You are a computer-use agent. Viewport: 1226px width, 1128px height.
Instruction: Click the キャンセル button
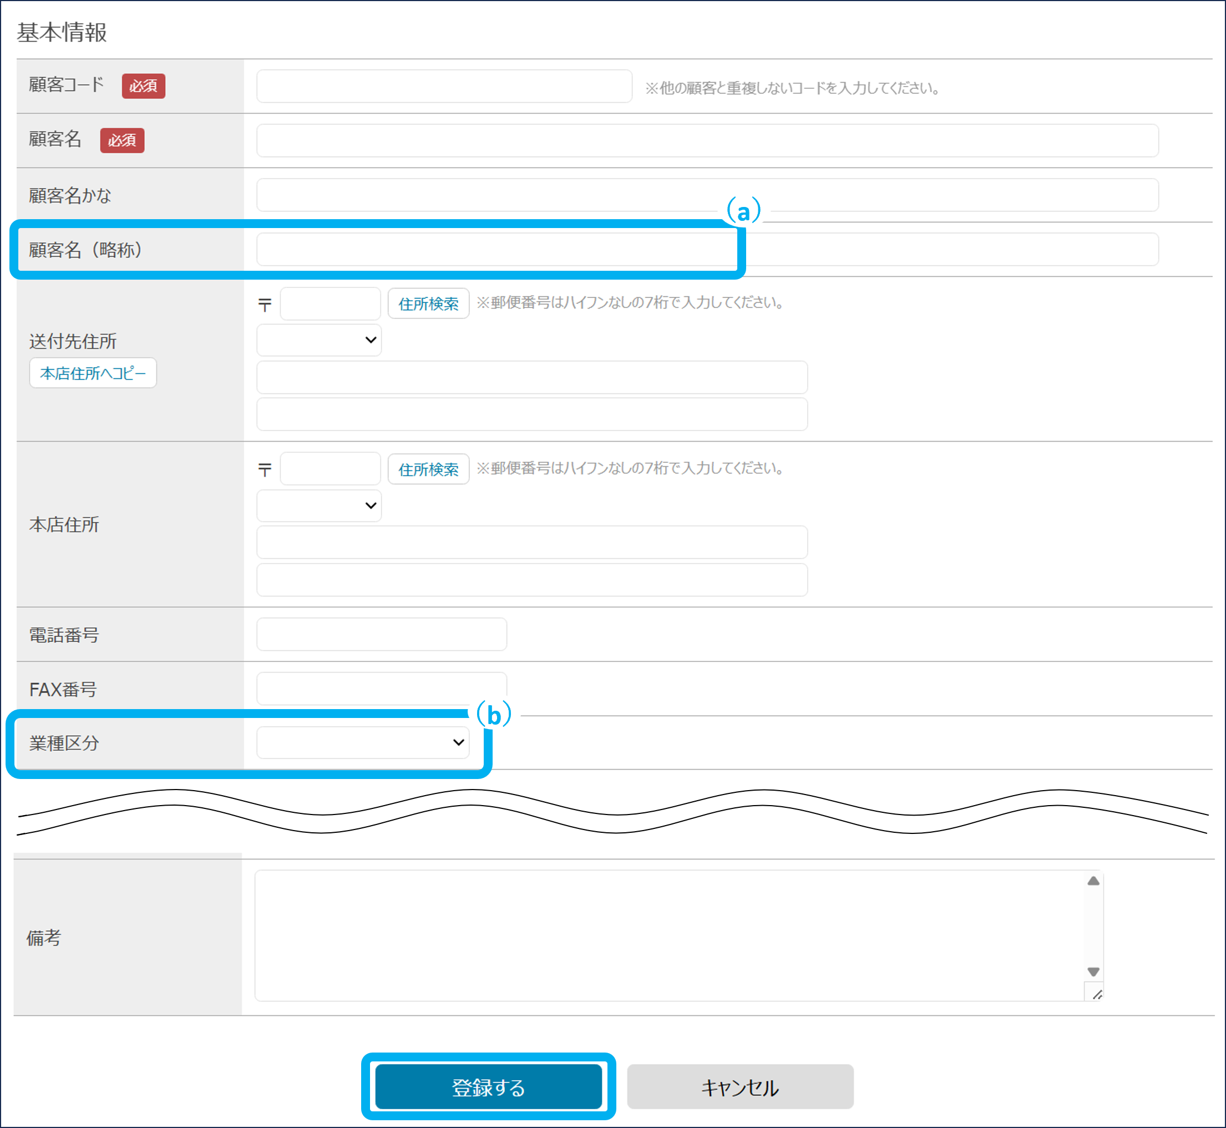pos(739,1087)
